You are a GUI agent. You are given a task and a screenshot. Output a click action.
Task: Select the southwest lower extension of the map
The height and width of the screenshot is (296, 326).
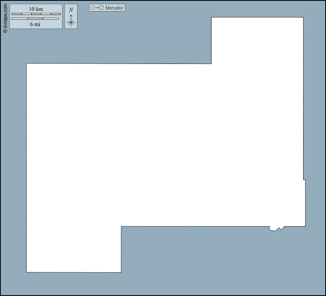[73, 249]
